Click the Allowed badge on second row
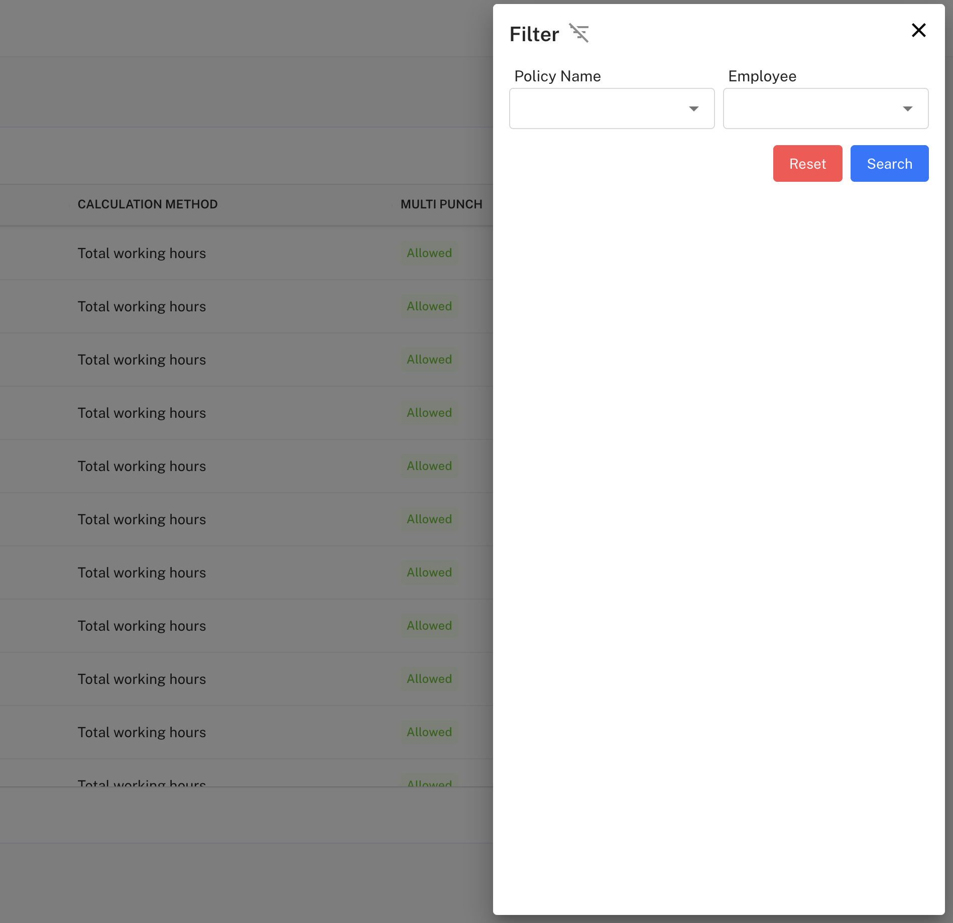This screenshot has width=953, height=923. pos(429,306)
